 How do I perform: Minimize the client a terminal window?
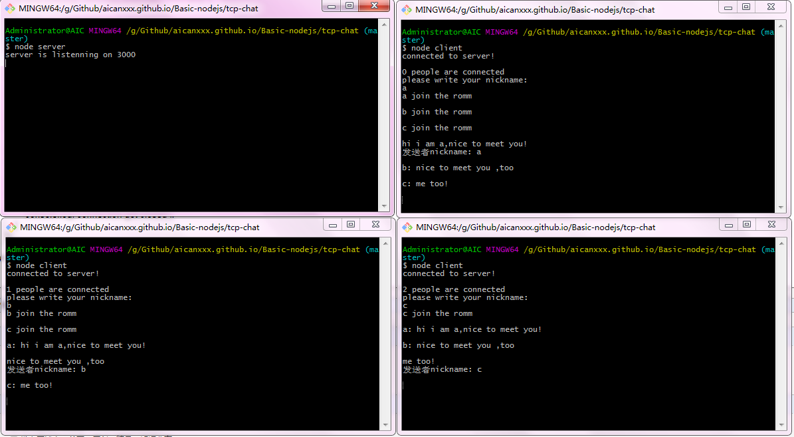click(x=728, y=7)
